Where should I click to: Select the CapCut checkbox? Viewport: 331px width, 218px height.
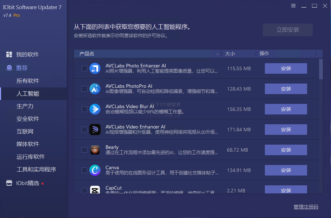click(x=84, y=190)
